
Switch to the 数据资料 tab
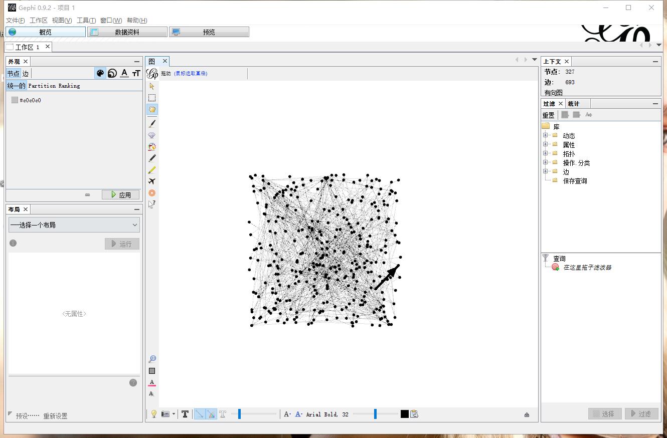127,32
